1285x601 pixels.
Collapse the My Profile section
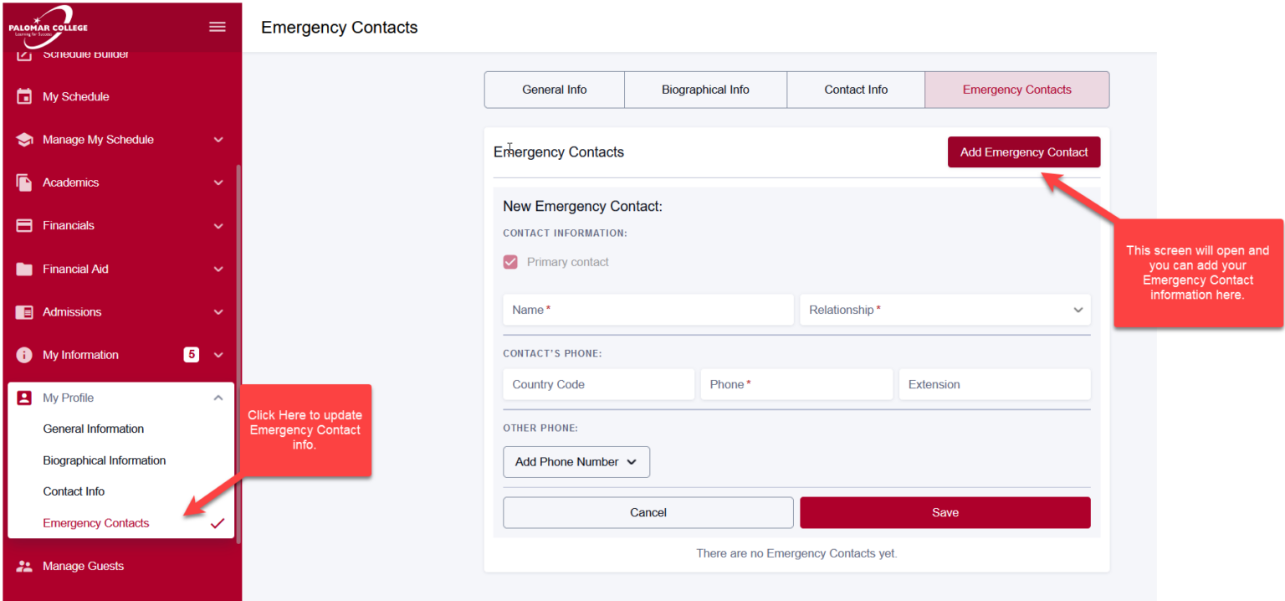pos(218,398)
